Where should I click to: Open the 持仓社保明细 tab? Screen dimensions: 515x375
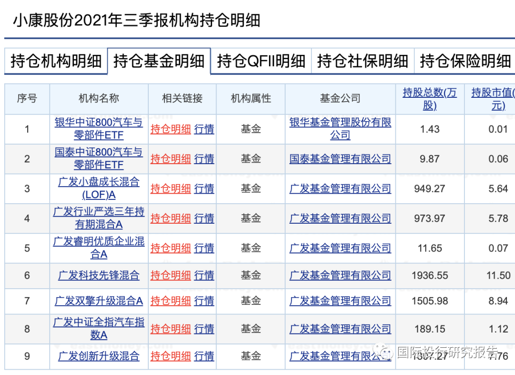point(362,61)
